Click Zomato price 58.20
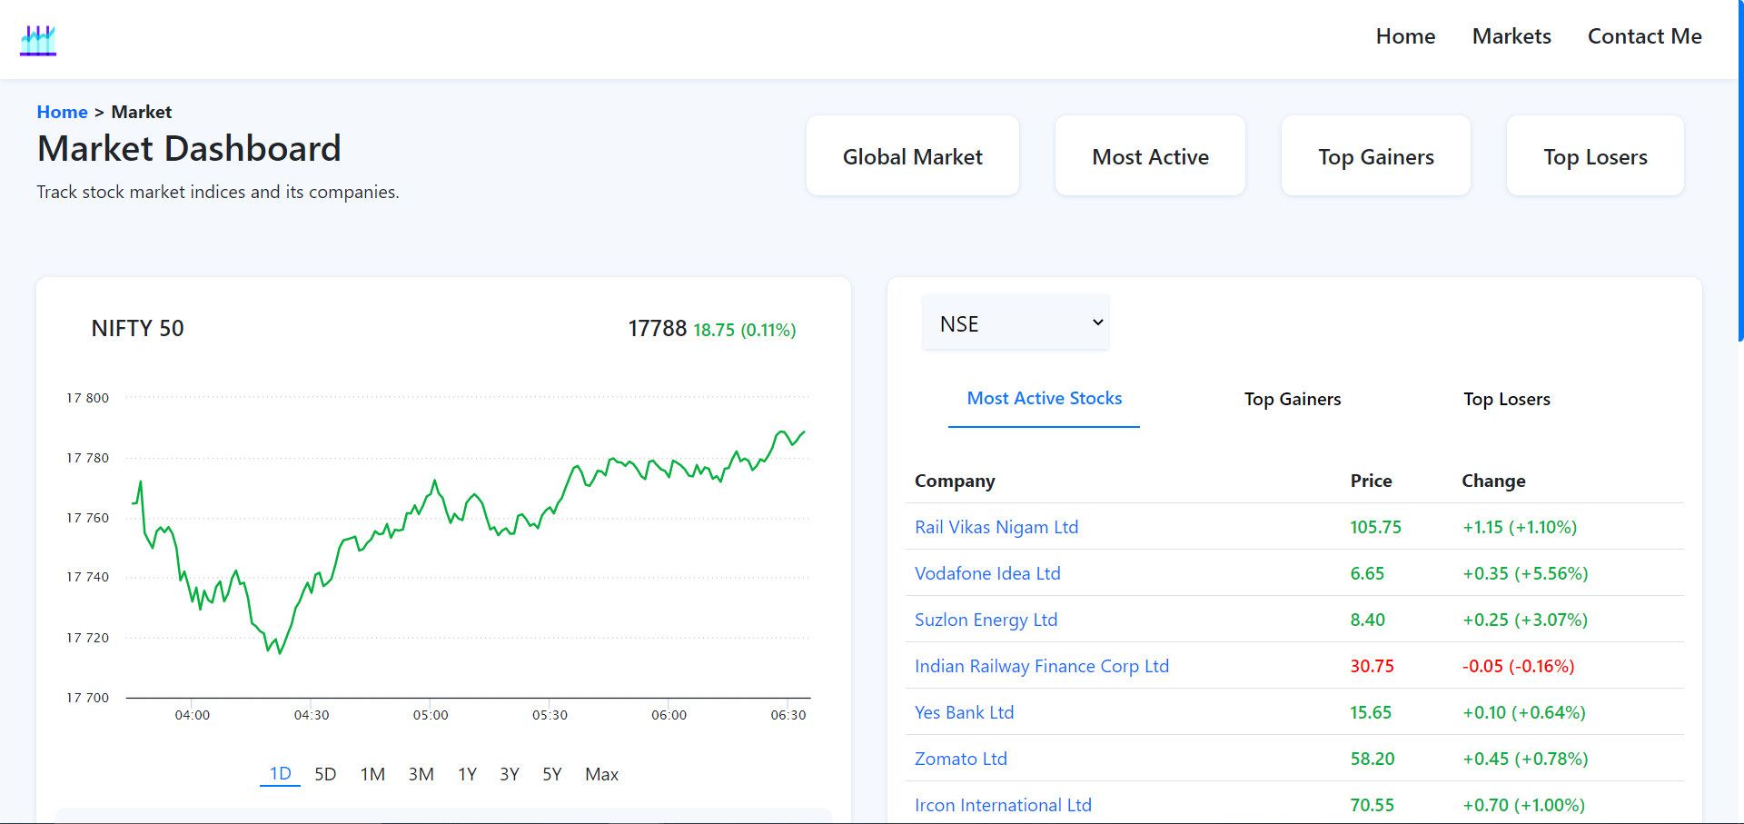Image resolution: width=1744 pixels, height=824 pixels. click(x=1372, y=759)
